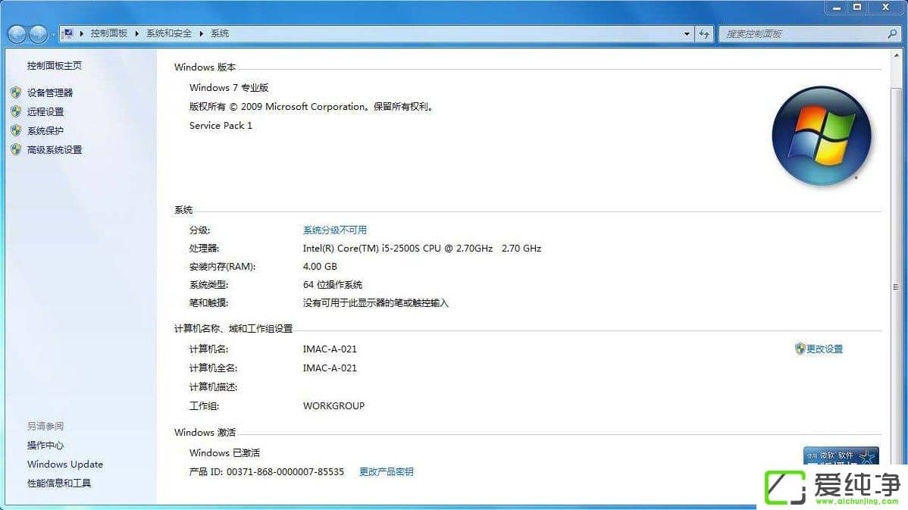This screenshot has width=908, height=510.
Task: Select 控制面板 in the address breadcrumb
Action: click(109, 33)
